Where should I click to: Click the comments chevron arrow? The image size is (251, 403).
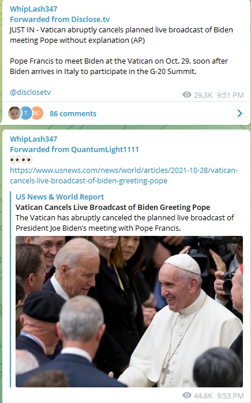(239, 113)
